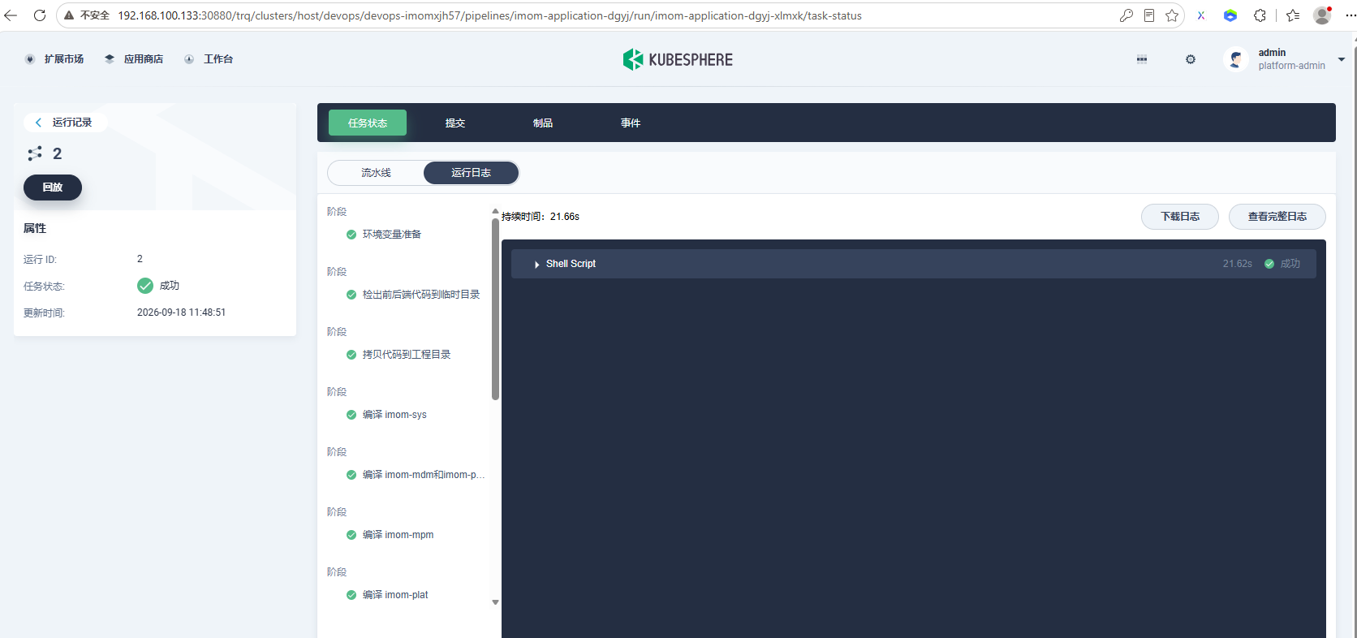Switch to 提交 tab
The height and width of the screenshot is (638, 1357).
coord(455,123)
